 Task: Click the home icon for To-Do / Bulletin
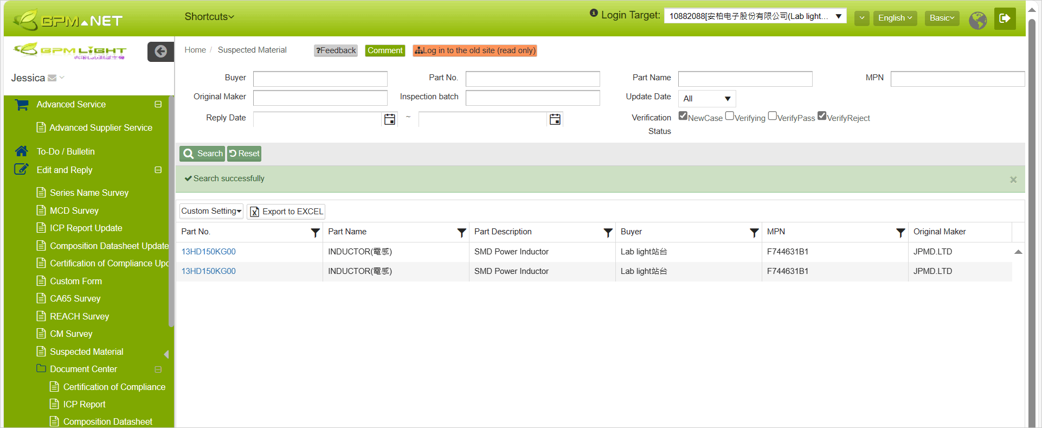(x=22, y=151)
